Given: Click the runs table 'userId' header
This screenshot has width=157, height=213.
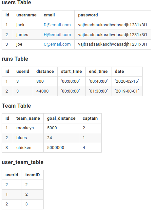Looking at the screenshot, I should click(23, 72).
